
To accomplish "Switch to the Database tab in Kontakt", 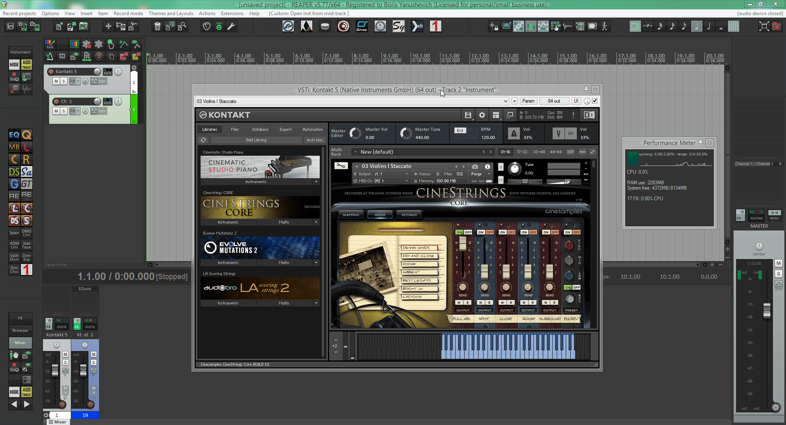I will coord(260,130).
